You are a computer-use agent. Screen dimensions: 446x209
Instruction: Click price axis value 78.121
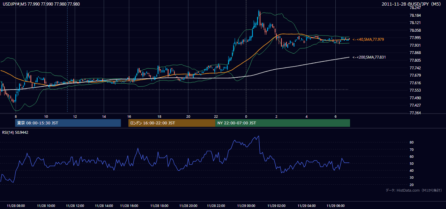(x=415, y=23)
